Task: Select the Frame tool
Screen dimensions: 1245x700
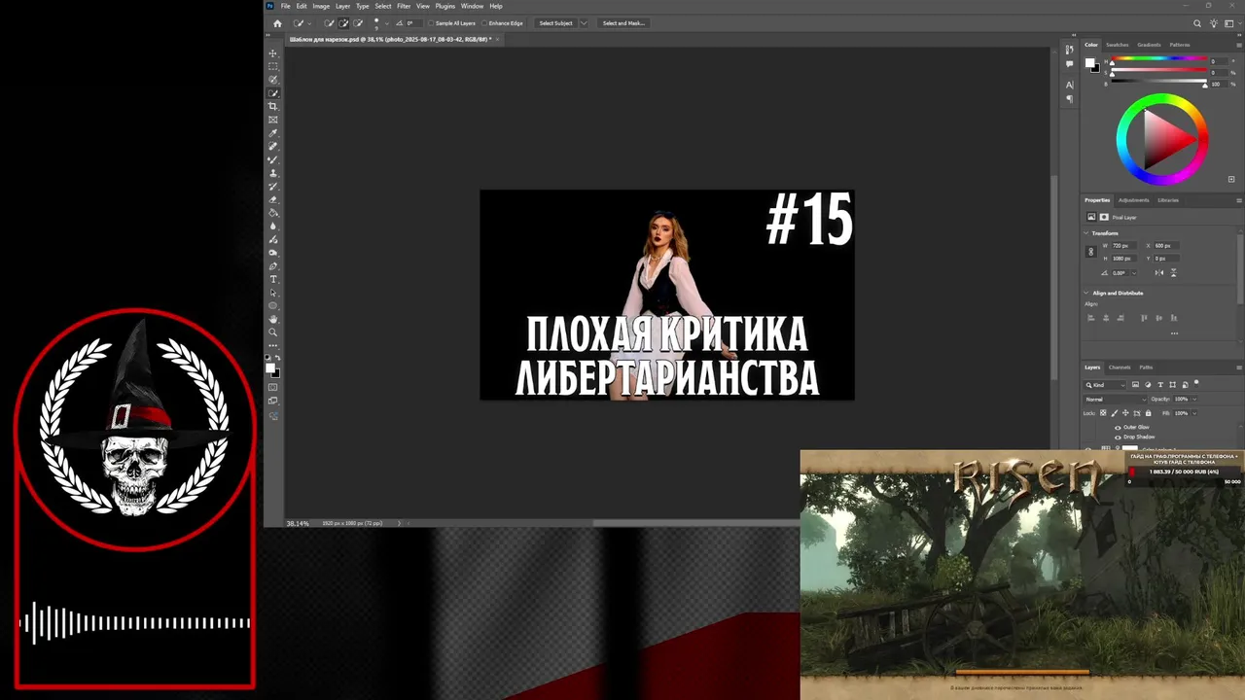Action: coord(273,120)
